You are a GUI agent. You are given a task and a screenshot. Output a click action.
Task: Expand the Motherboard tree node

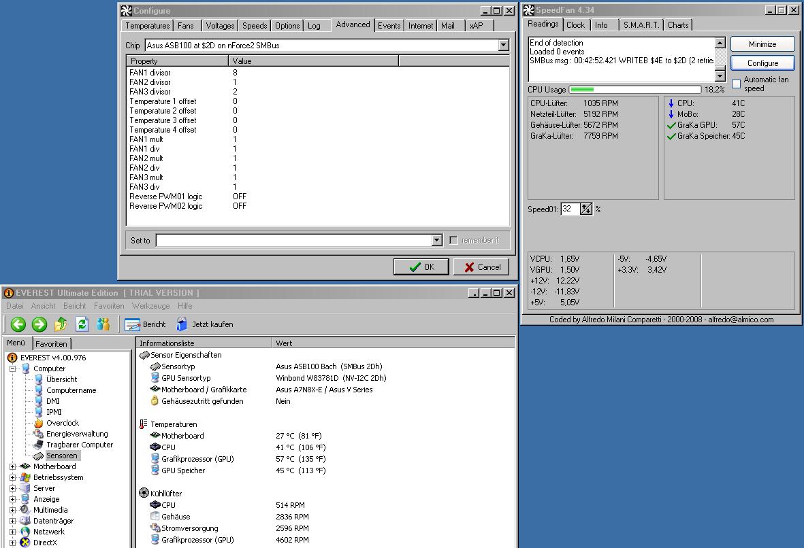click(13, 466)
